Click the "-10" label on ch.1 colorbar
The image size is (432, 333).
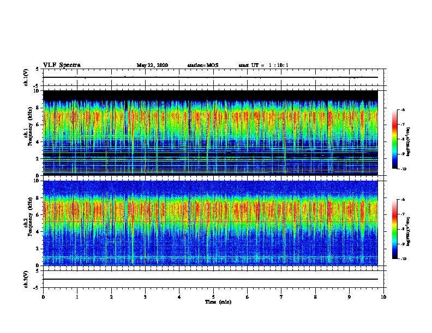pyautogui.click(x=404, y=169)
